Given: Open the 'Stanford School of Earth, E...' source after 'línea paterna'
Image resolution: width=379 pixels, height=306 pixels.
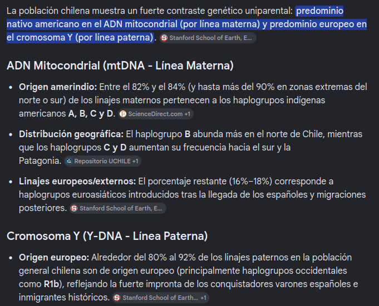Looking at the screenshot, I should (x=208, y=38).
